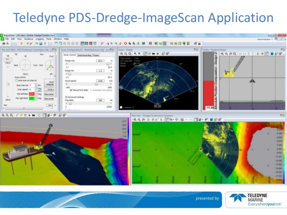This screenshot has width=287, height=215.
Task: Open the Help menu
Action: click(66, 39)
